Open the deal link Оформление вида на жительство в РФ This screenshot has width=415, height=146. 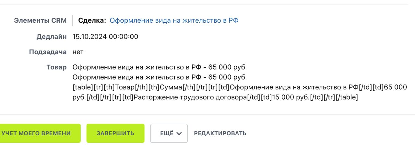[x=174, y=20]
